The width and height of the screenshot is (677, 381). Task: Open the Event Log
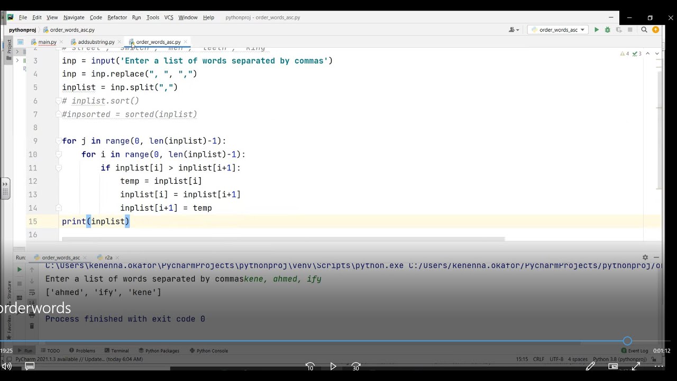coord(634,350)
